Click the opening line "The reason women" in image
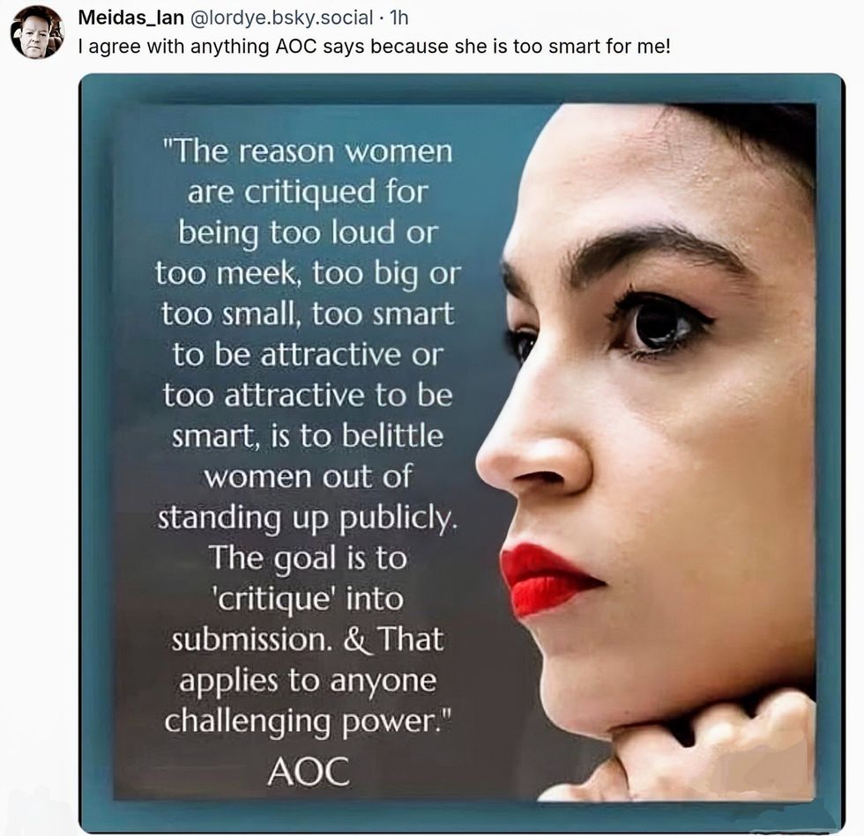The width and height of the screenshot is (864, 836). tap(308, 151)
